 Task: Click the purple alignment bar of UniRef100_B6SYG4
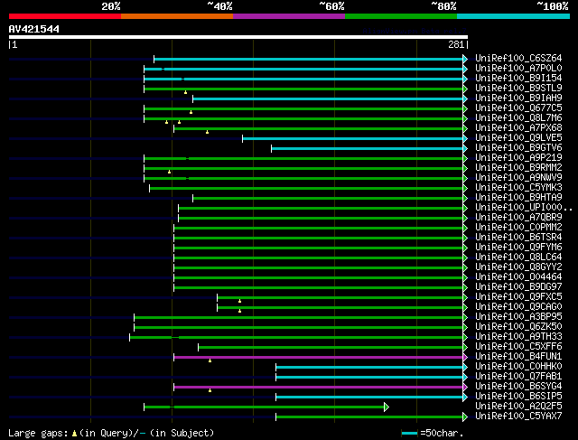[x=319, y=387]
